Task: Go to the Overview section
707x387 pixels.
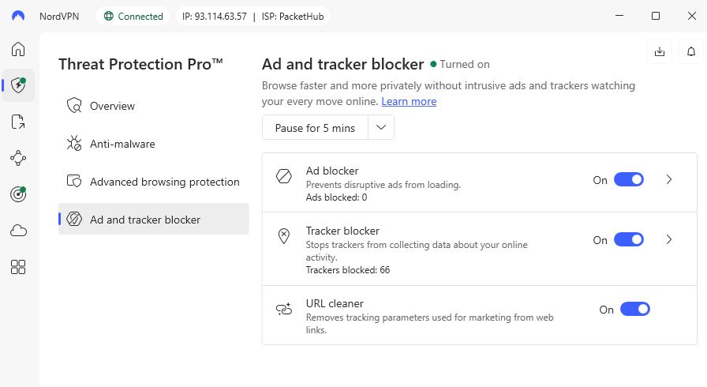Action: (x=154, y=106)
